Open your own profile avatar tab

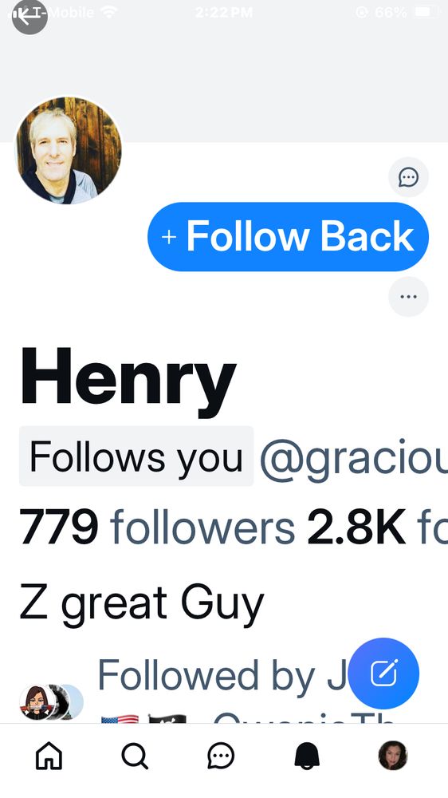393,756
